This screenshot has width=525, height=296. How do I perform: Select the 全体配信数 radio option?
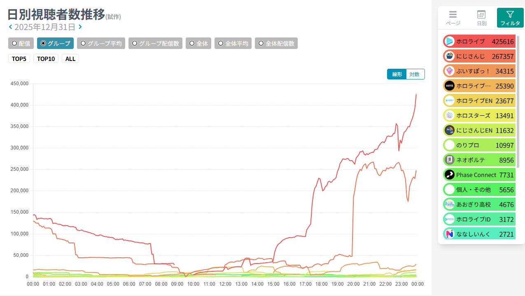[276, 43]
